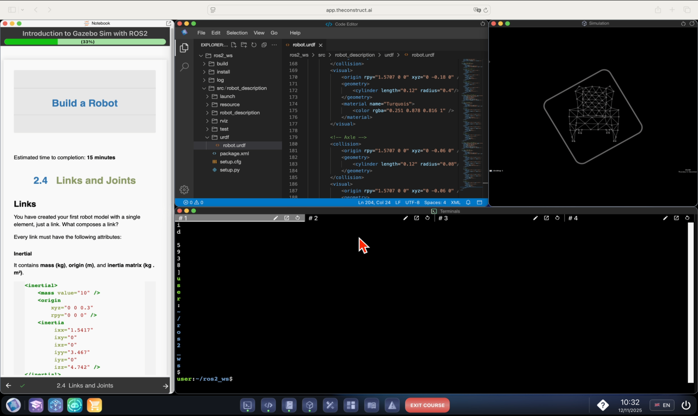Reload terminal #3 with its refresh icon
The width and height of the screenshot is (698, 416).
pos(557,218)
